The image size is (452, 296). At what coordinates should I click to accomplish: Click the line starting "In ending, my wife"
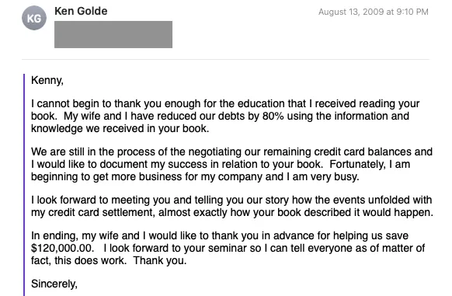pos(220,235)
